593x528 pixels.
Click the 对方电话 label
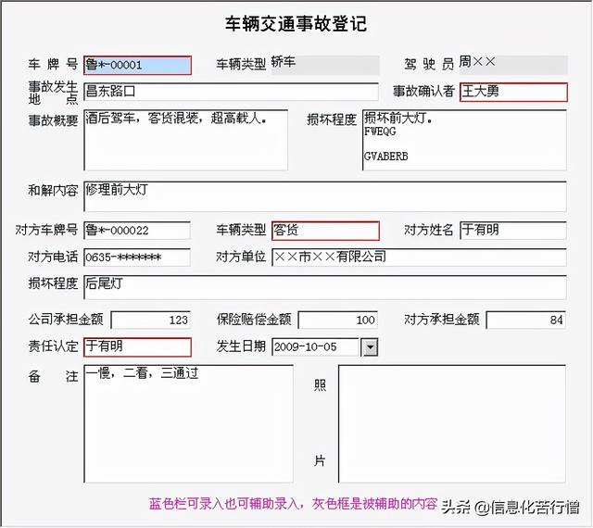[x=53, y=257]
